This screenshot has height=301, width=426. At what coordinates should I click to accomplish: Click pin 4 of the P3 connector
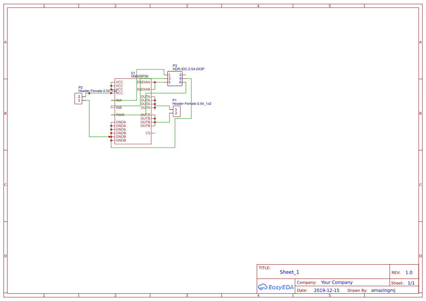pyautogui.click(x=180, y=79)
